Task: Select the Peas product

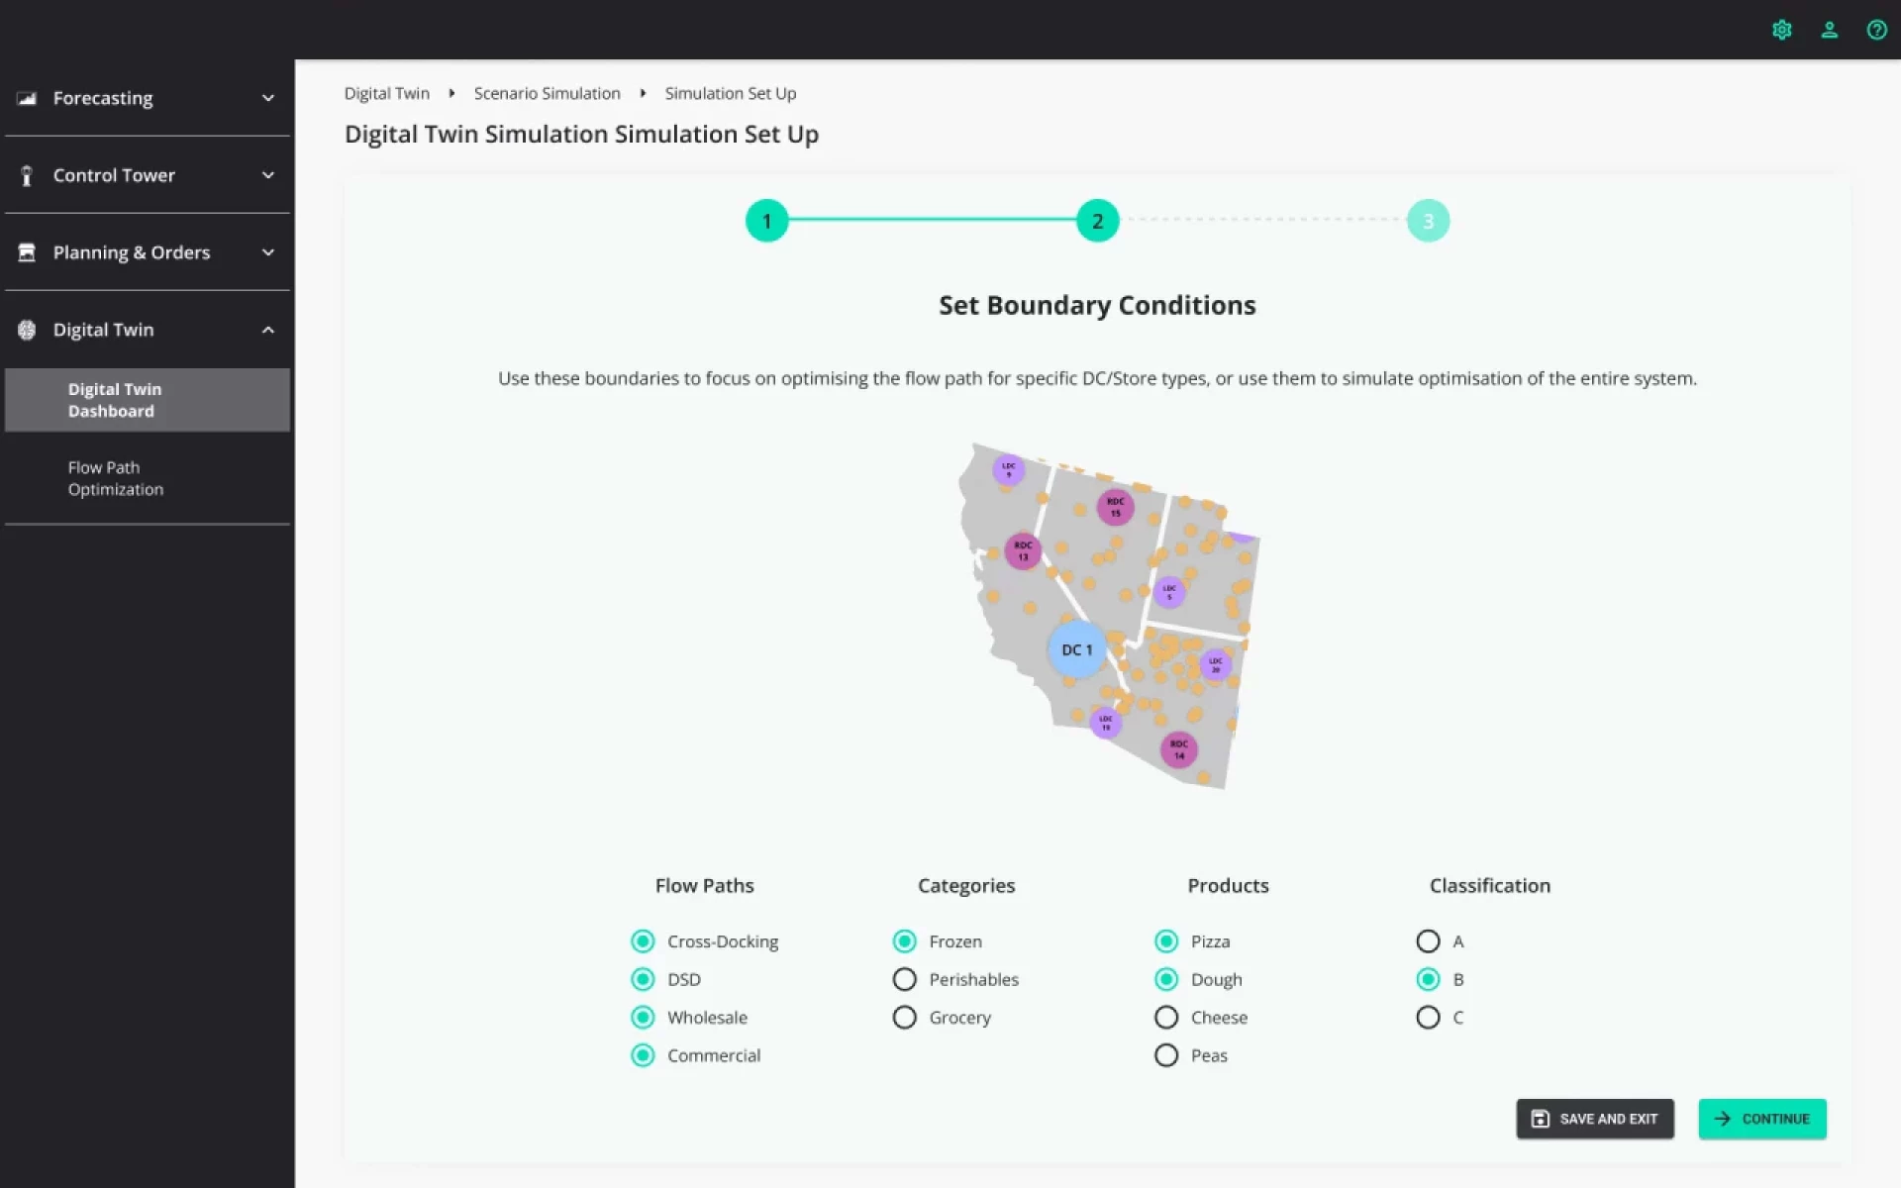Action: [1166, 1055]
